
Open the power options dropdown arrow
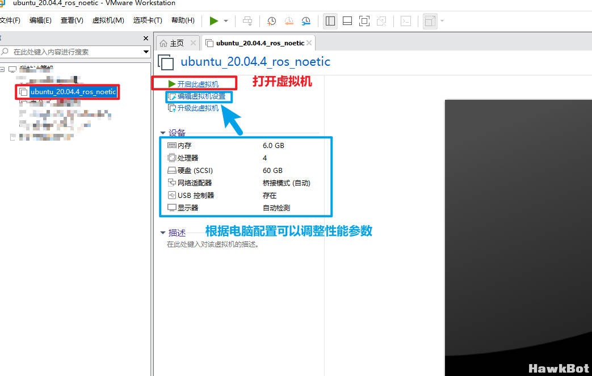coord(226,21)
